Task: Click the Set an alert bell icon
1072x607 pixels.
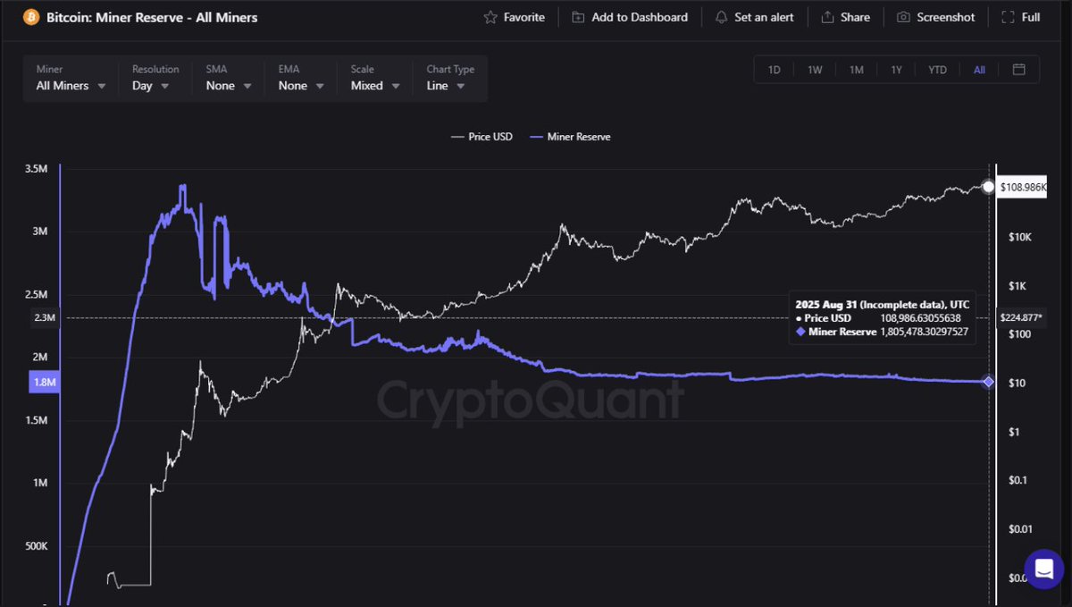Action: tap(721, 17)
